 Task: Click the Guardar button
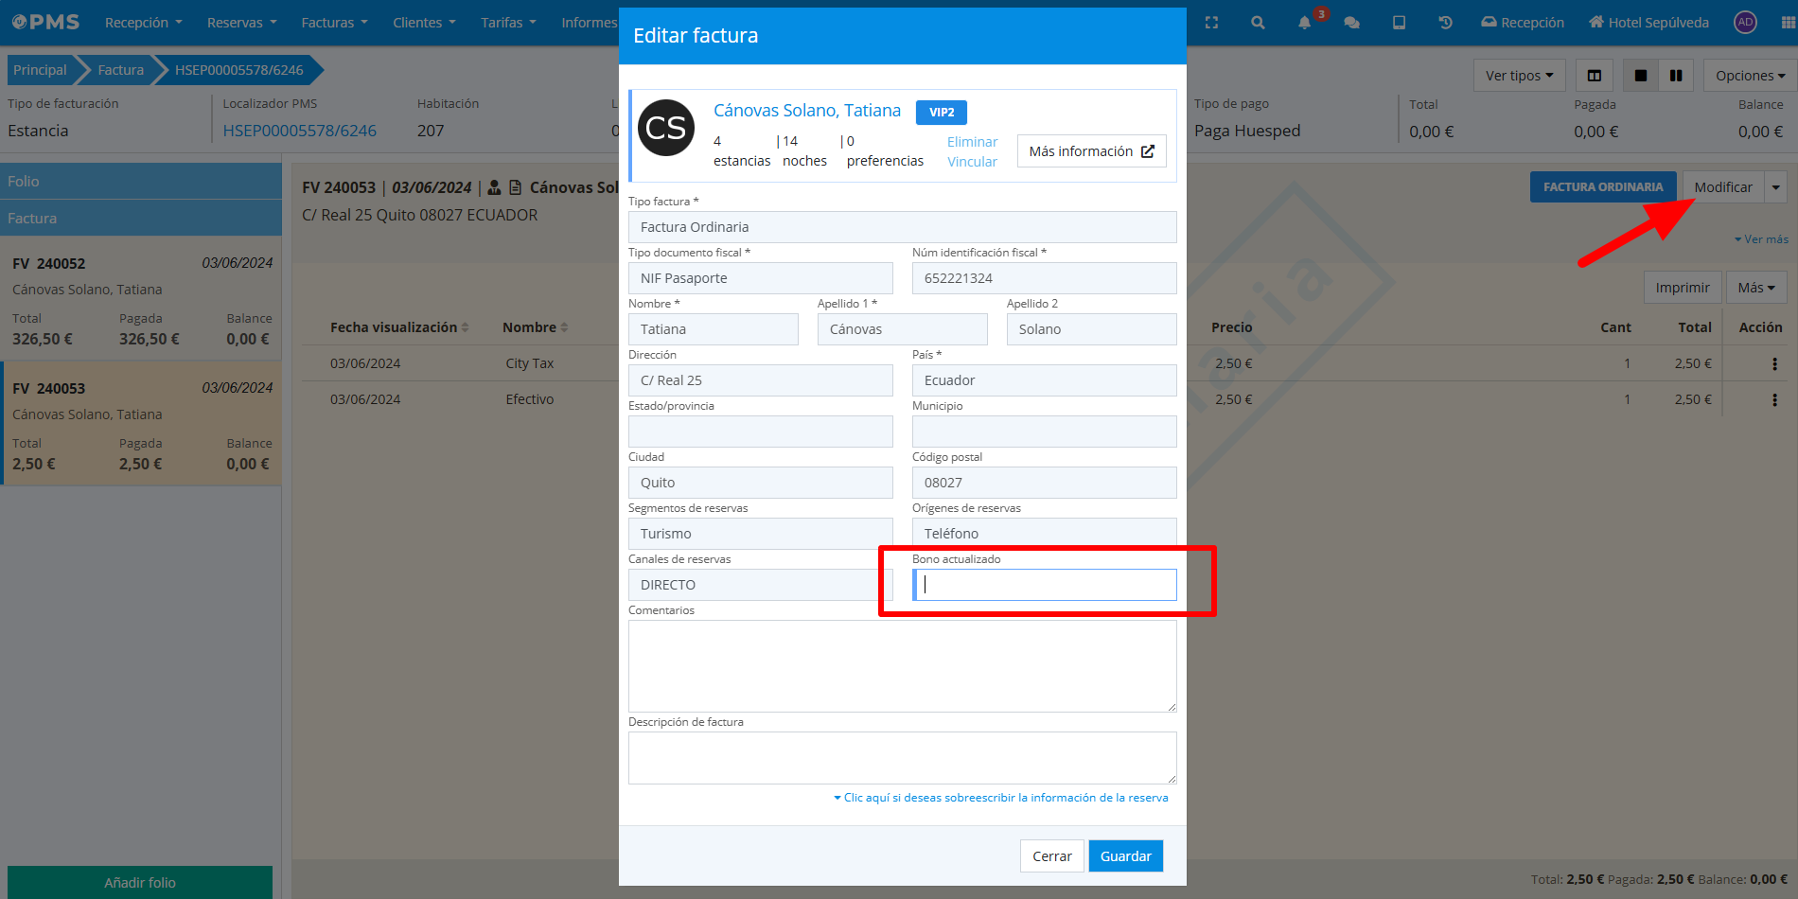point(1125,856)
